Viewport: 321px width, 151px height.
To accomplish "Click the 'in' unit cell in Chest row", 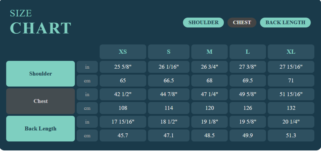I will coord(87,94).
